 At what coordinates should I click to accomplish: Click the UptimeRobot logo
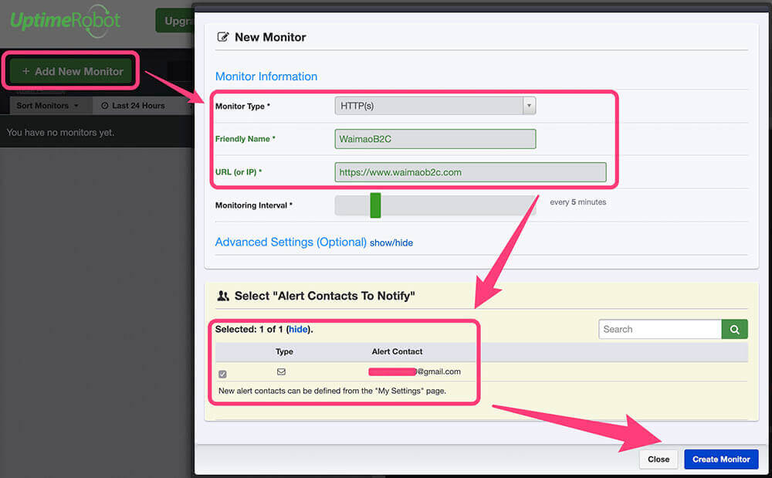point(66,21)
